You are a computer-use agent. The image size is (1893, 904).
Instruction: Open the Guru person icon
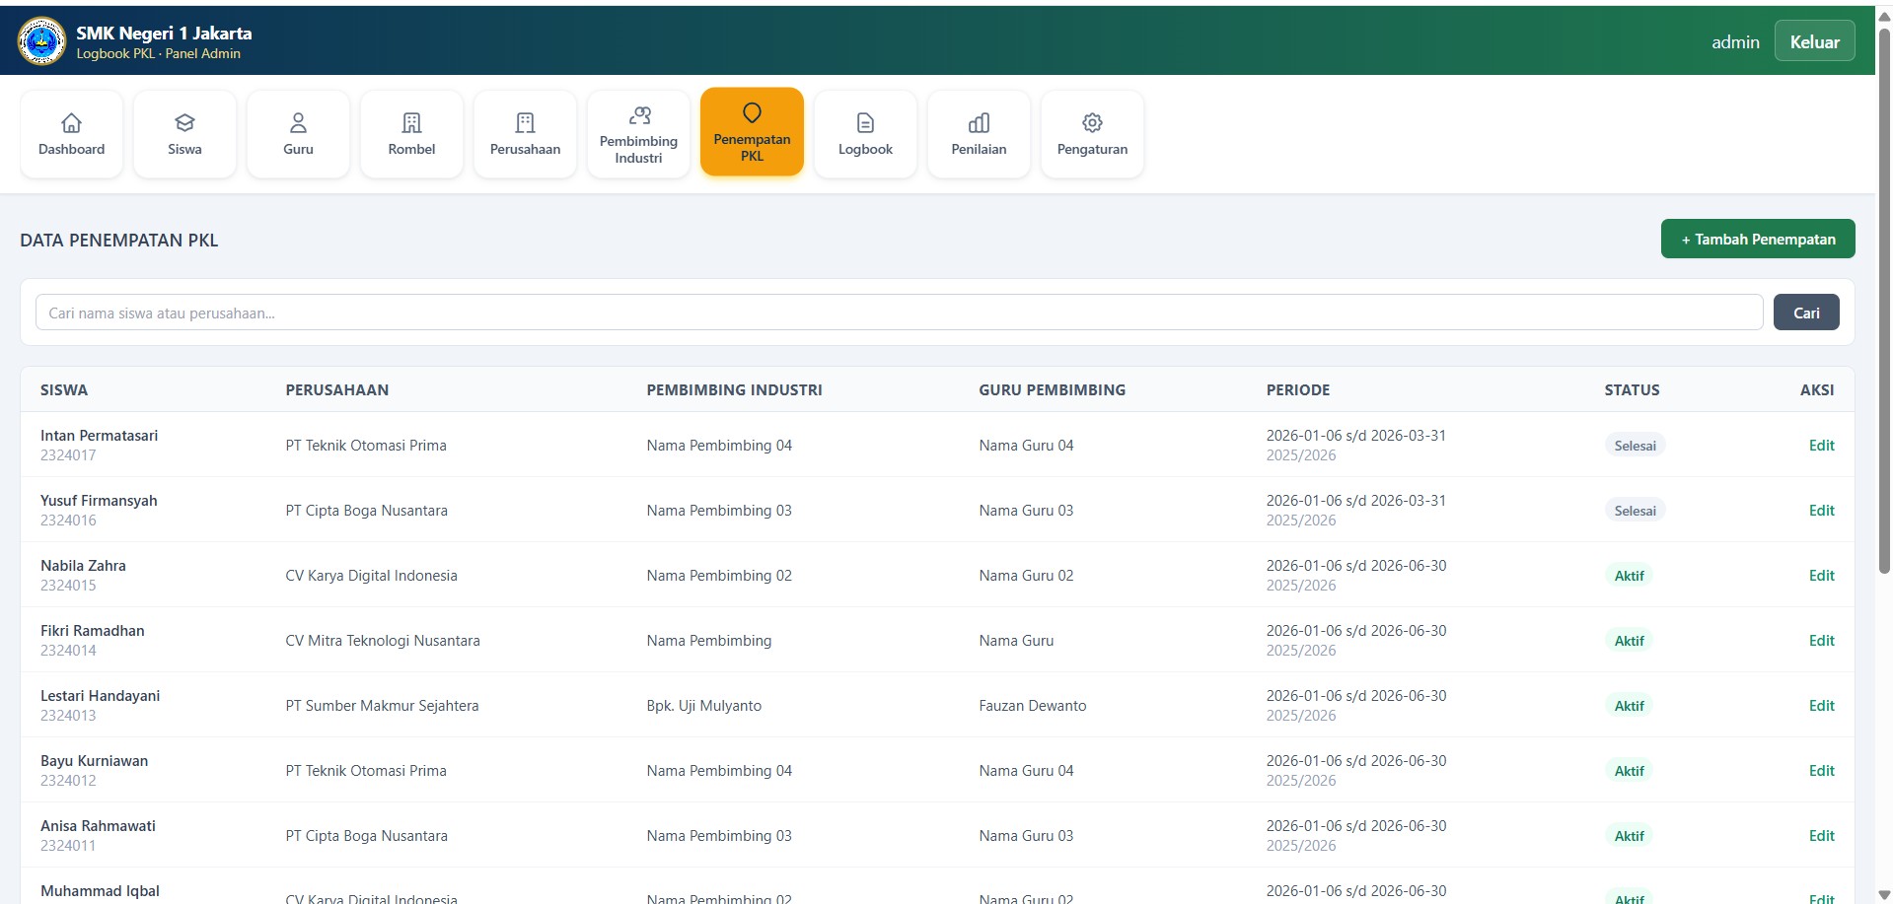[x=298, y=122]
